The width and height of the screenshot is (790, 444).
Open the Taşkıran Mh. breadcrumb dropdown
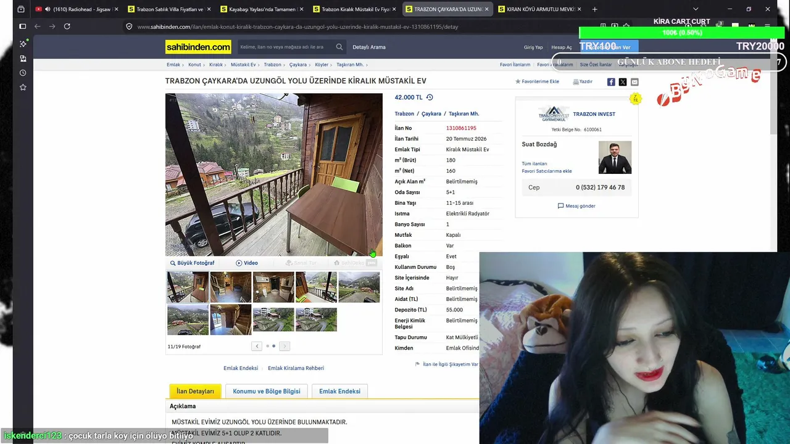[x=350, y=65]
